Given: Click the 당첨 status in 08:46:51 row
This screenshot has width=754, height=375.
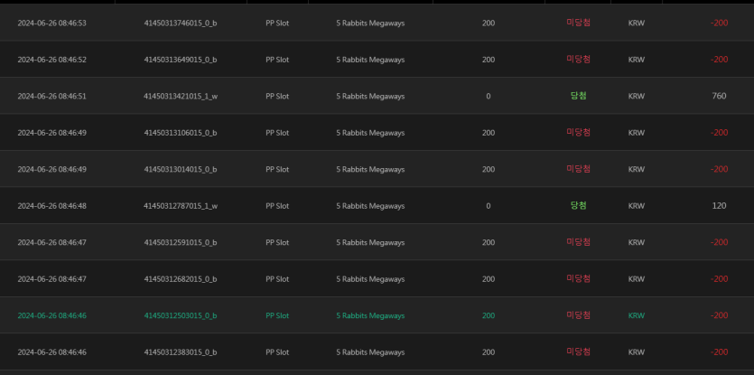Looking at the screenshot, I should tap(578, 96).
